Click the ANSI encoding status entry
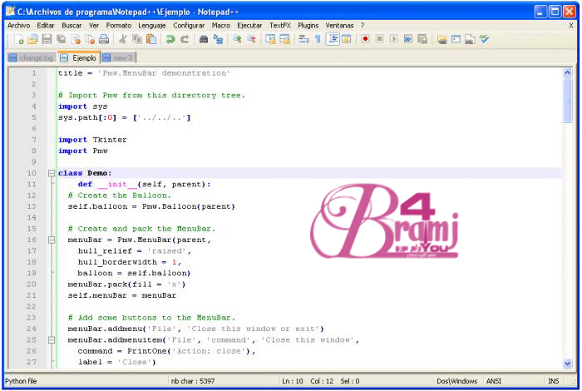This screenshot has height=391, width=582. coord(494,381)
